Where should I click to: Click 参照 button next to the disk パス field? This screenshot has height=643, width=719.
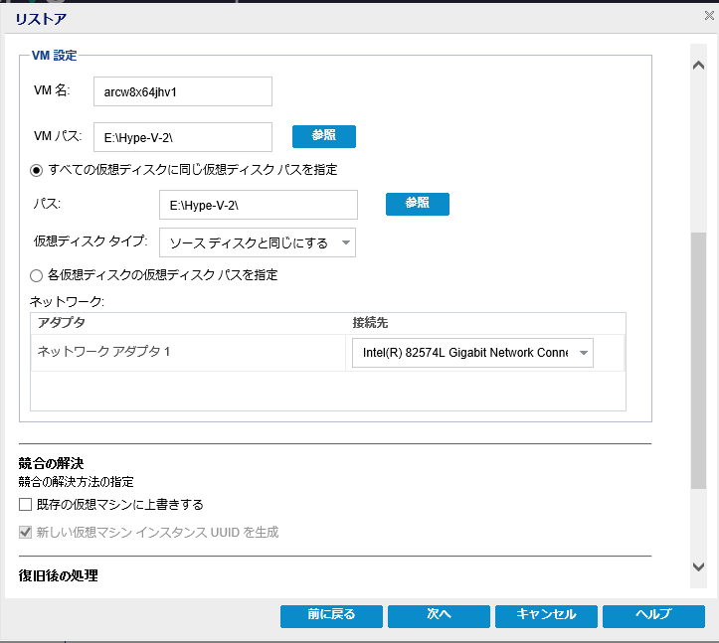click(x=418, y=204)
